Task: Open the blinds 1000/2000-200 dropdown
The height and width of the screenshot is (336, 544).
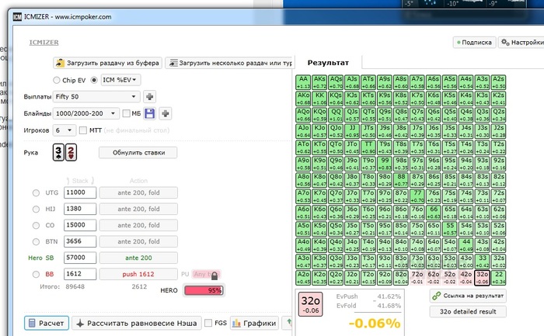Action: pyautogui.click(x=85, y=113)
